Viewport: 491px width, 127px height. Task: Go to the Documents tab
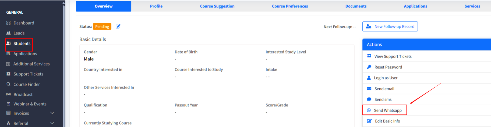(356, 6)
